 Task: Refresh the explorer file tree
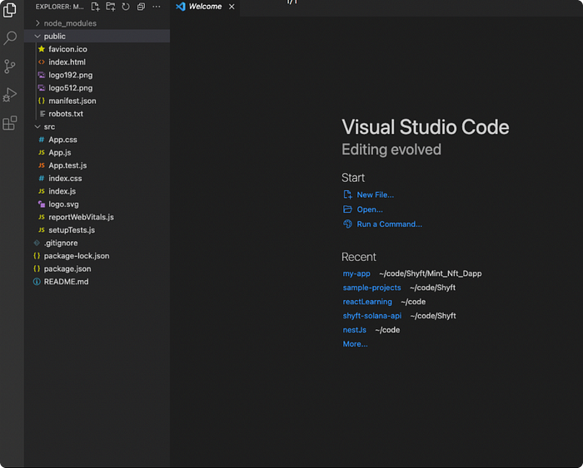(x=125, y=7)
